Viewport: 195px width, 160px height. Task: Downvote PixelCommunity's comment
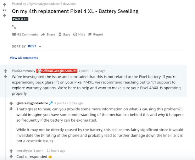5,77
